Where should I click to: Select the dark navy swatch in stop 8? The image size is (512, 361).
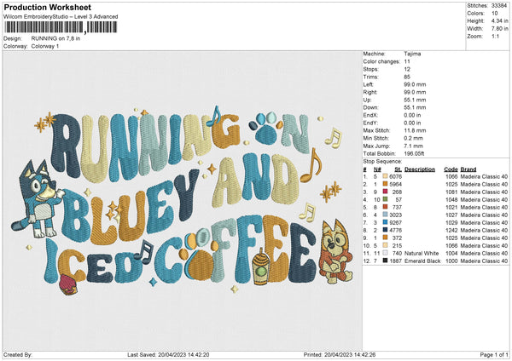(387, 230)
